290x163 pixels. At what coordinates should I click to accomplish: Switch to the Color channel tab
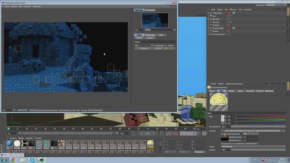[222, 91]
